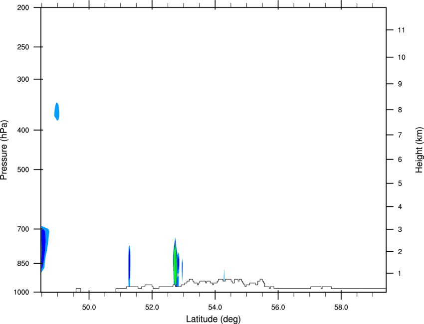The image size is (424, 324).
Task: Click the 'Pressure (hPa)' axis title
Action: pos(4,150)
